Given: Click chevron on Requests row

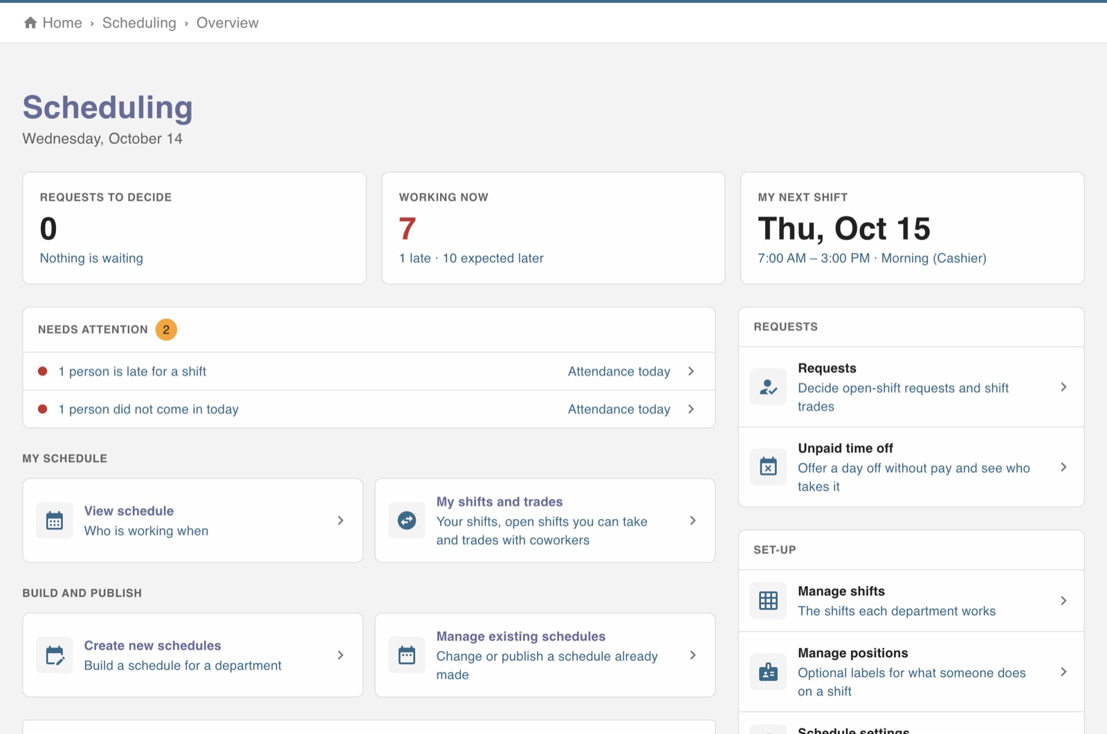Looking at the screenshot, I should click(x=1063, y=387).
